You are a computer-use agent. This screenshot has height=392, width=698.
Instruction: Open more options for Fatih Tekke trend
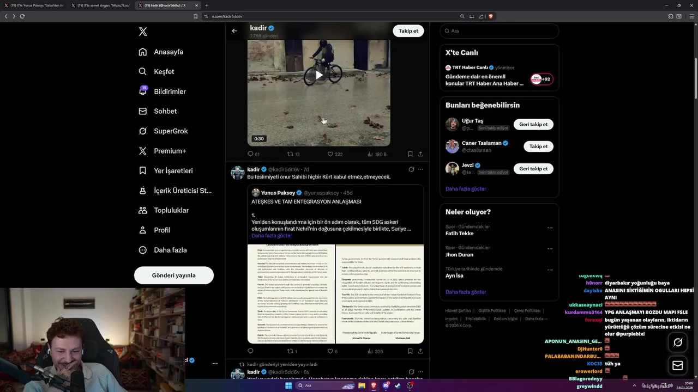(550, 228)
